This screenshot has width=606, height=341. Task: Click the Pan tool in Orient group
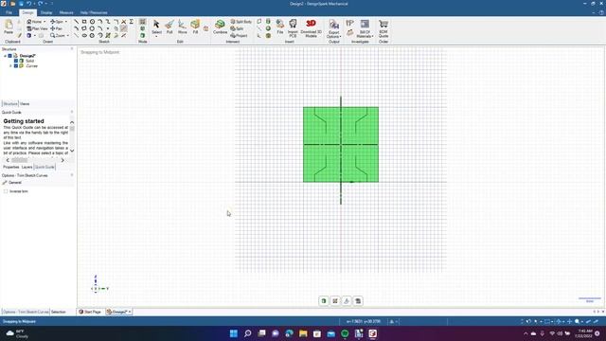[57, 28]
